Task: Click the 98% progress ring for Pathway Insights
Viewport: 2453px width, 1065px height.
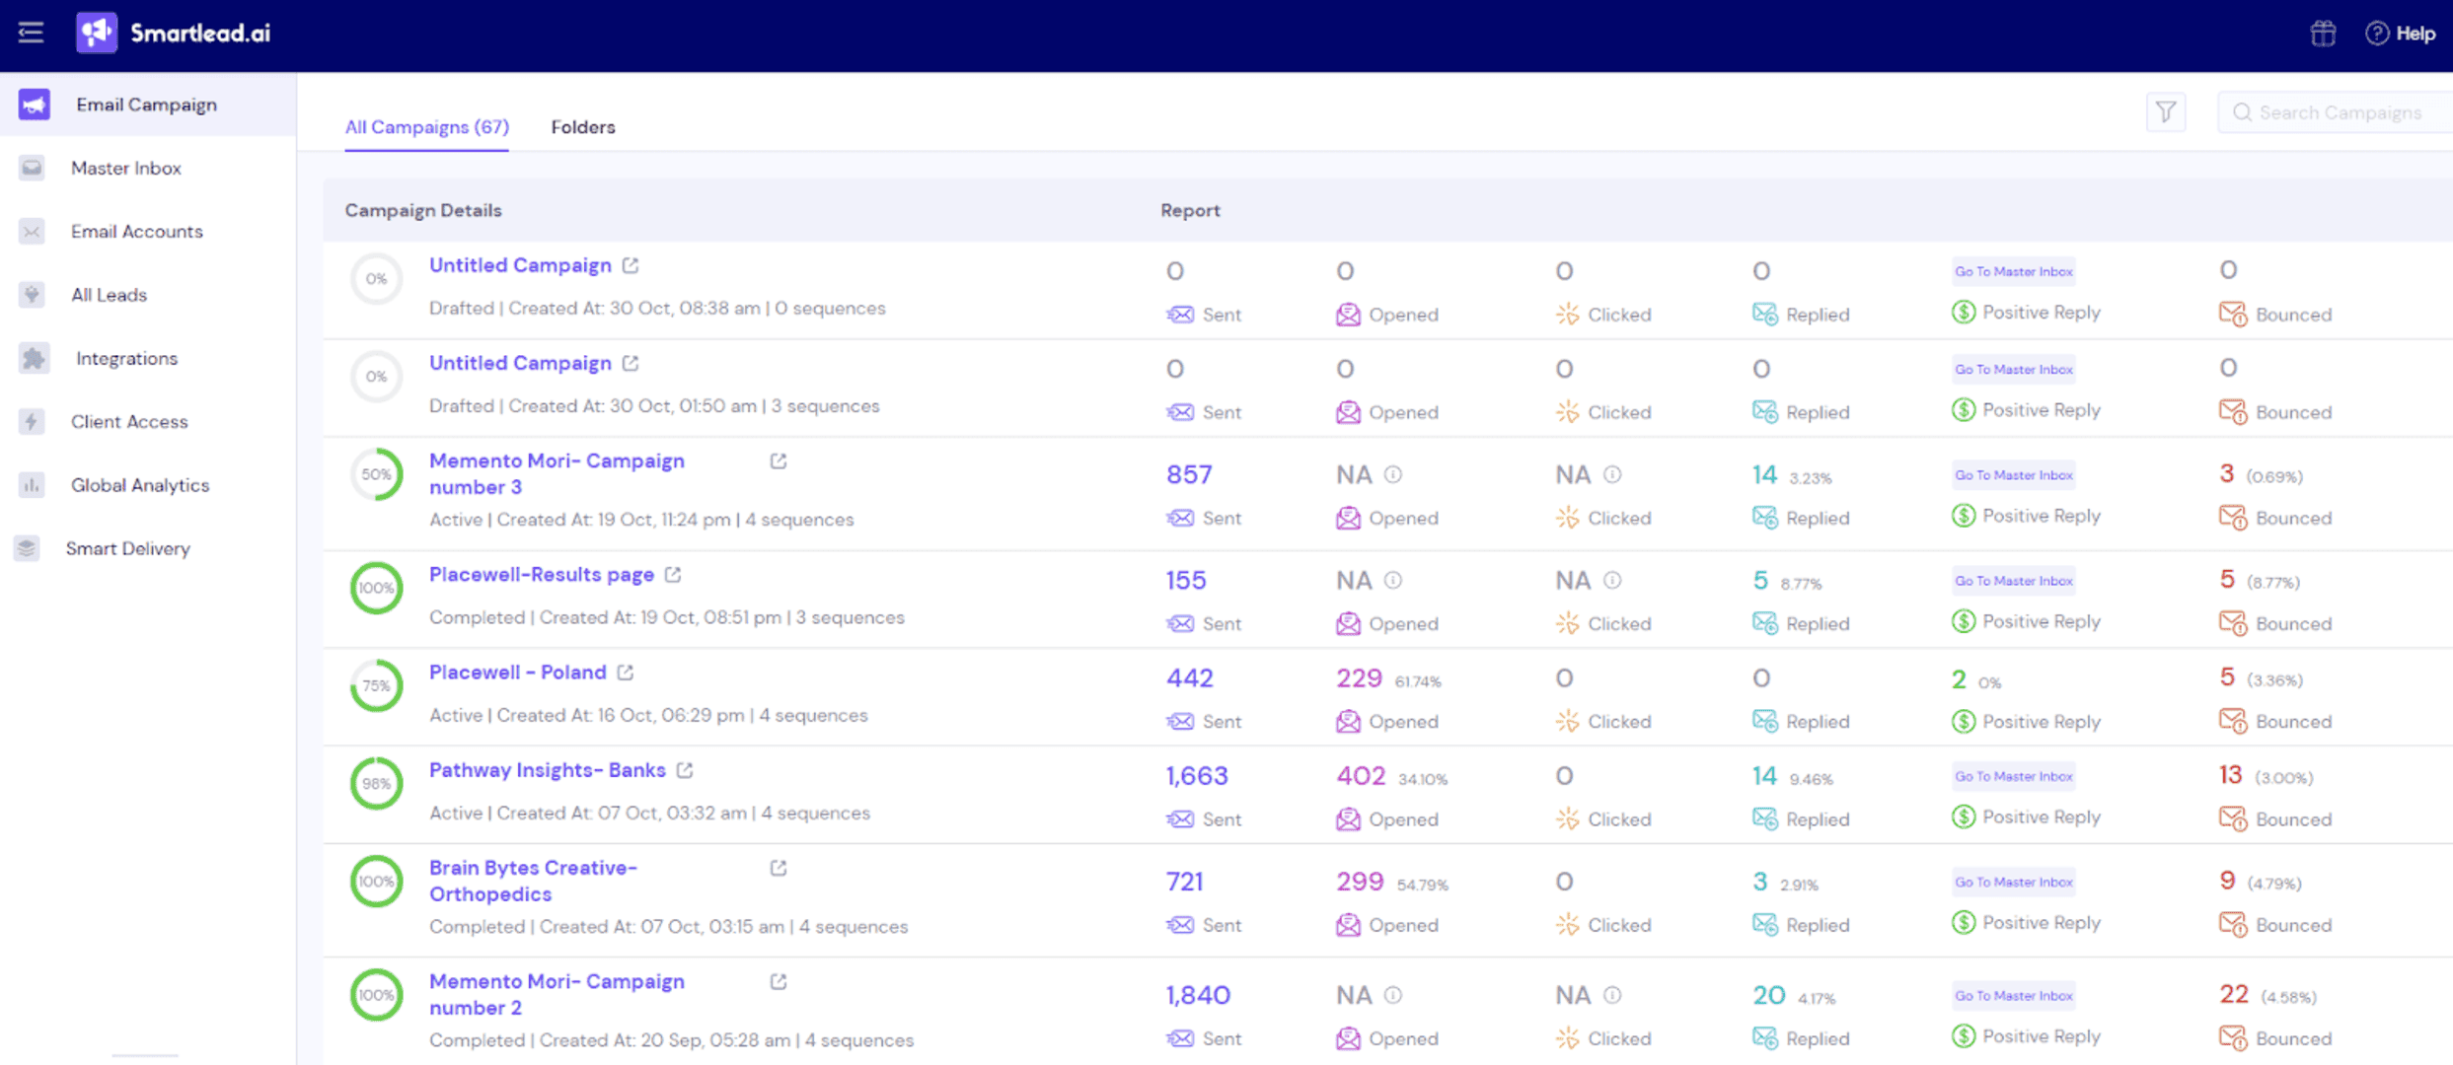Action: click(376, 784)
